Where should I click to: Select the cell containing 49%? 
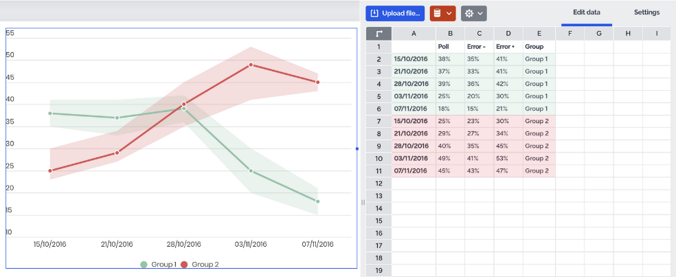click(x=450, y=158)
